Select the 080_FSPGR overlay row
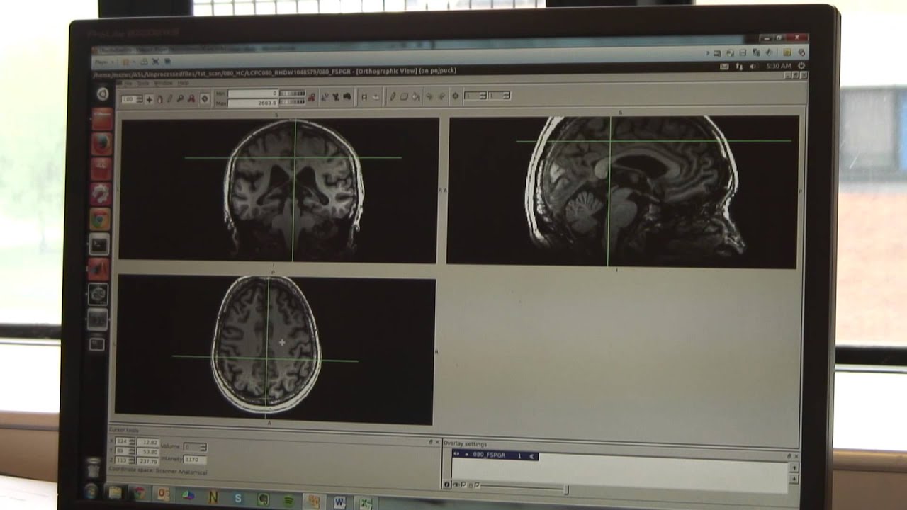This screenshot has width=907, height=510. pos(495,455)
